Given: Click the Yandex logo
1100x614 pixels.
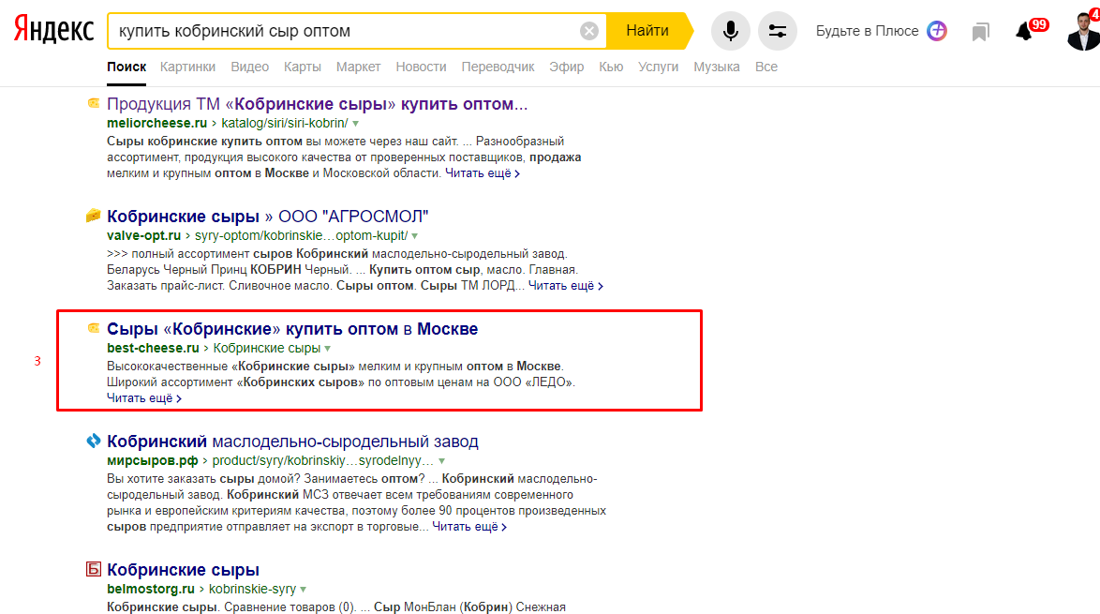Looking at the screenshot, I should click(54, 29).
